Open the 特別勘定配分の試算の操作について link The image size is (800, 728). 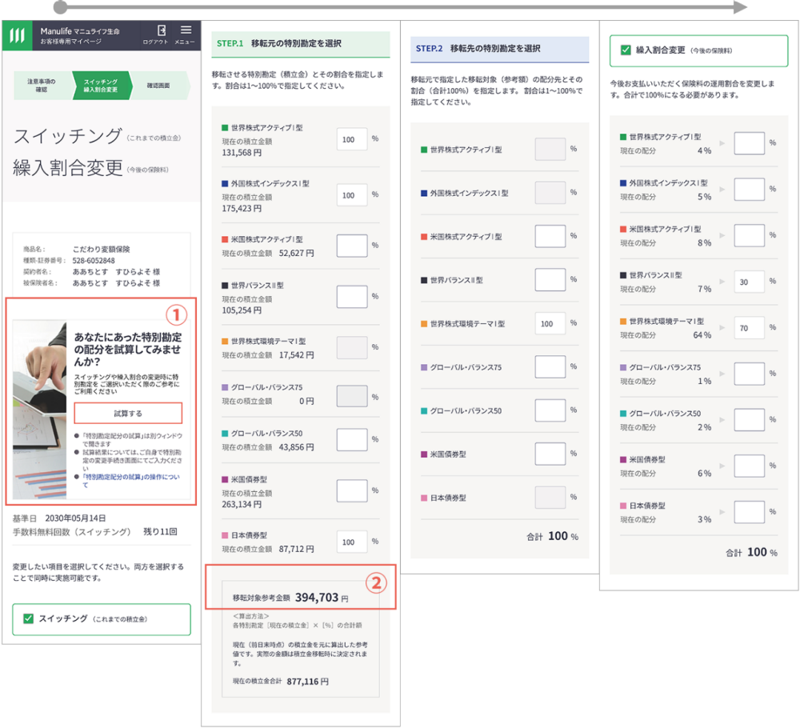click(x=131, y=481)
